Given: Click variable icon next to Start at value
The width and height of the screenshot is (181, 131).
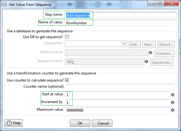Looking at the screenshot, I should 173,95.
